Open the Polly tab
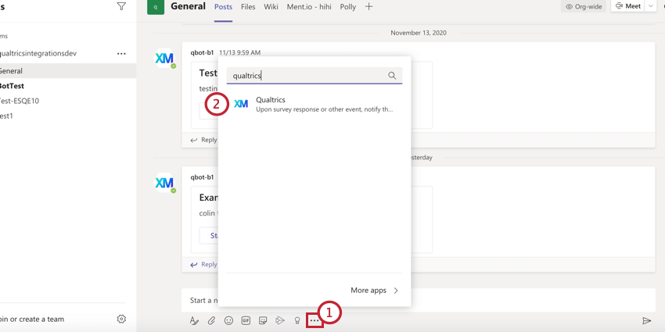The image size is (665, 332). pos(348,7)
